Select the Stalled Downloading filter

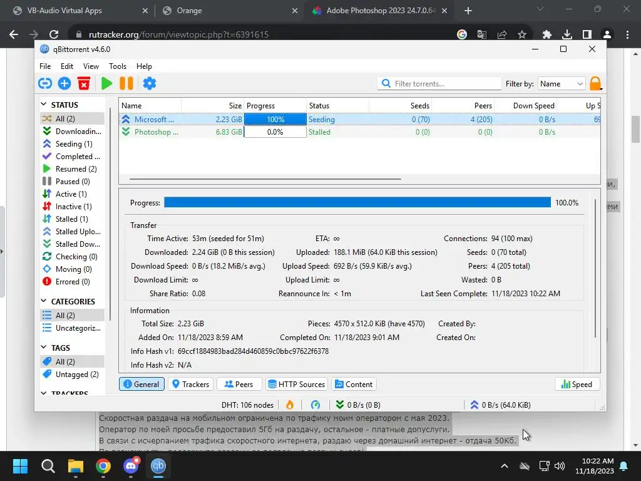coord(73,244)
